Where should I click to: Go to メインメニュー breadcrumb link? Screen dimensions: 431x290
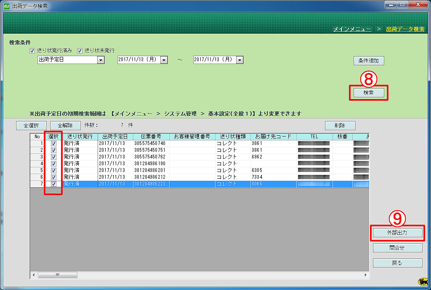(352, 29)
